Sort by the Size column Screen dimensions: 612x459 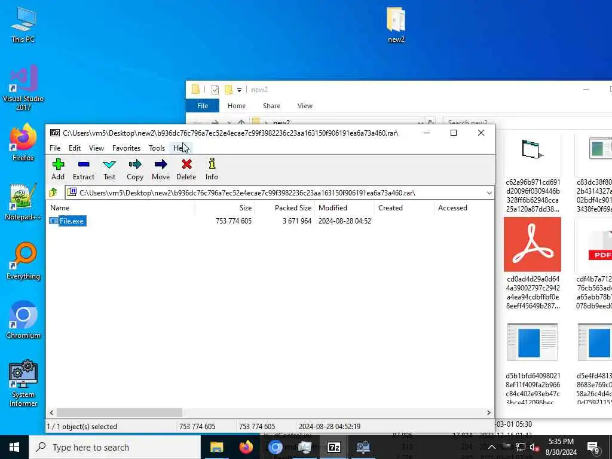[x=225, y=208]
